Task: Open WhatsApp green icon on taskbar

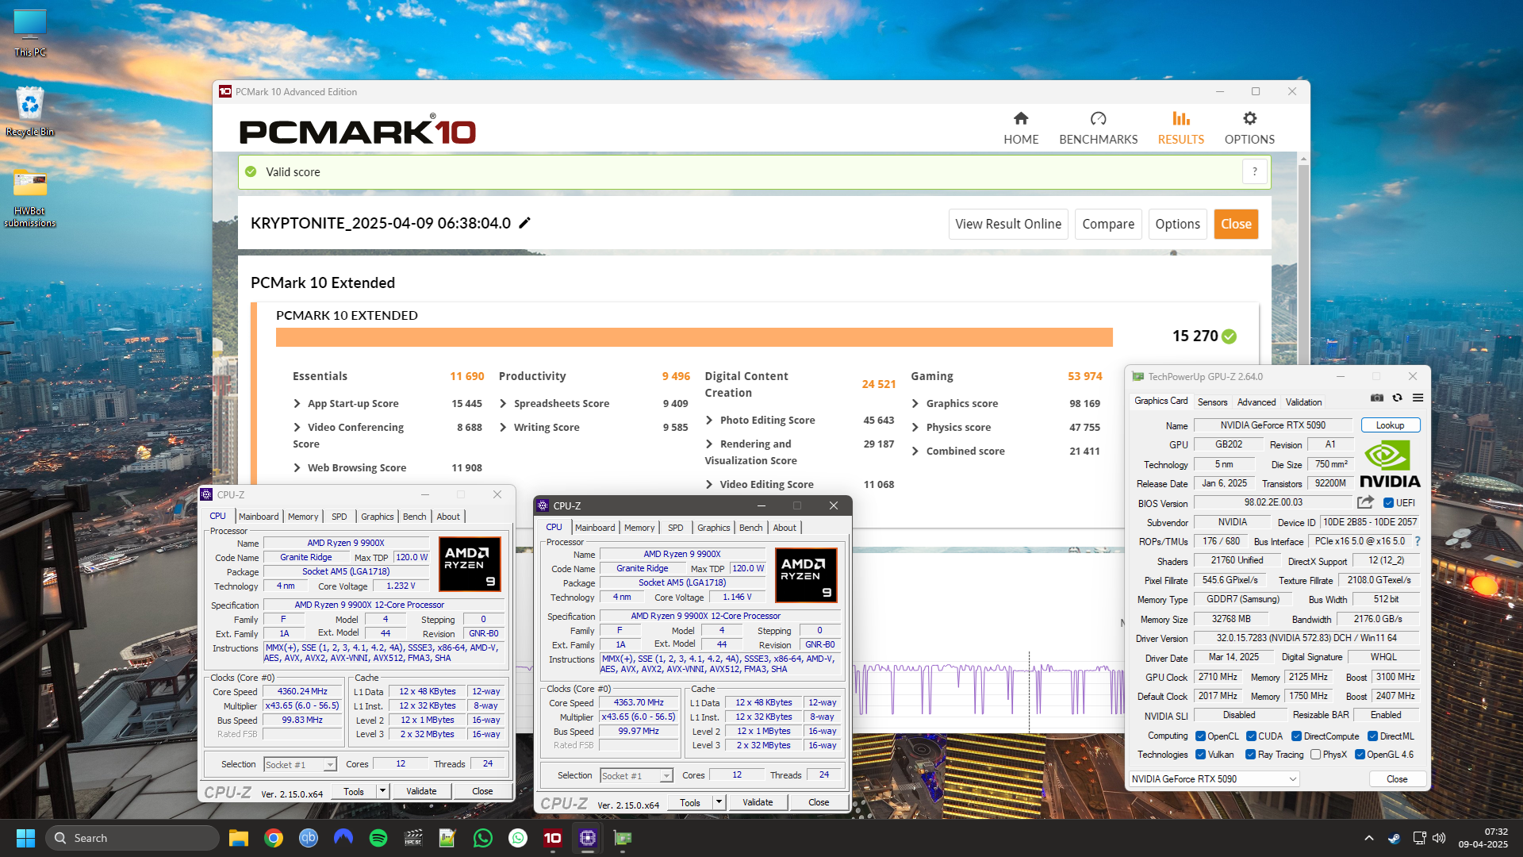Action: pos(483,838)
